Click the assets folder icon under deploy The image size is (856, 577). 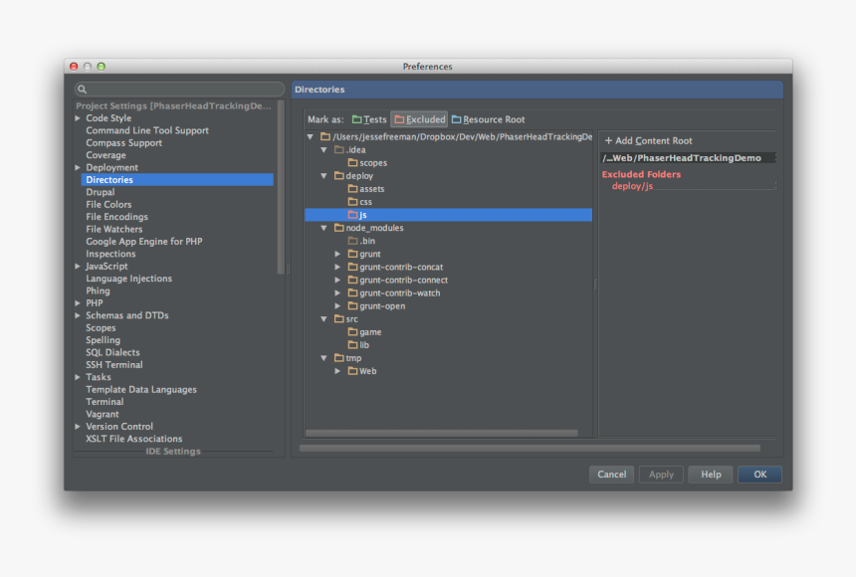click(353, 188)
